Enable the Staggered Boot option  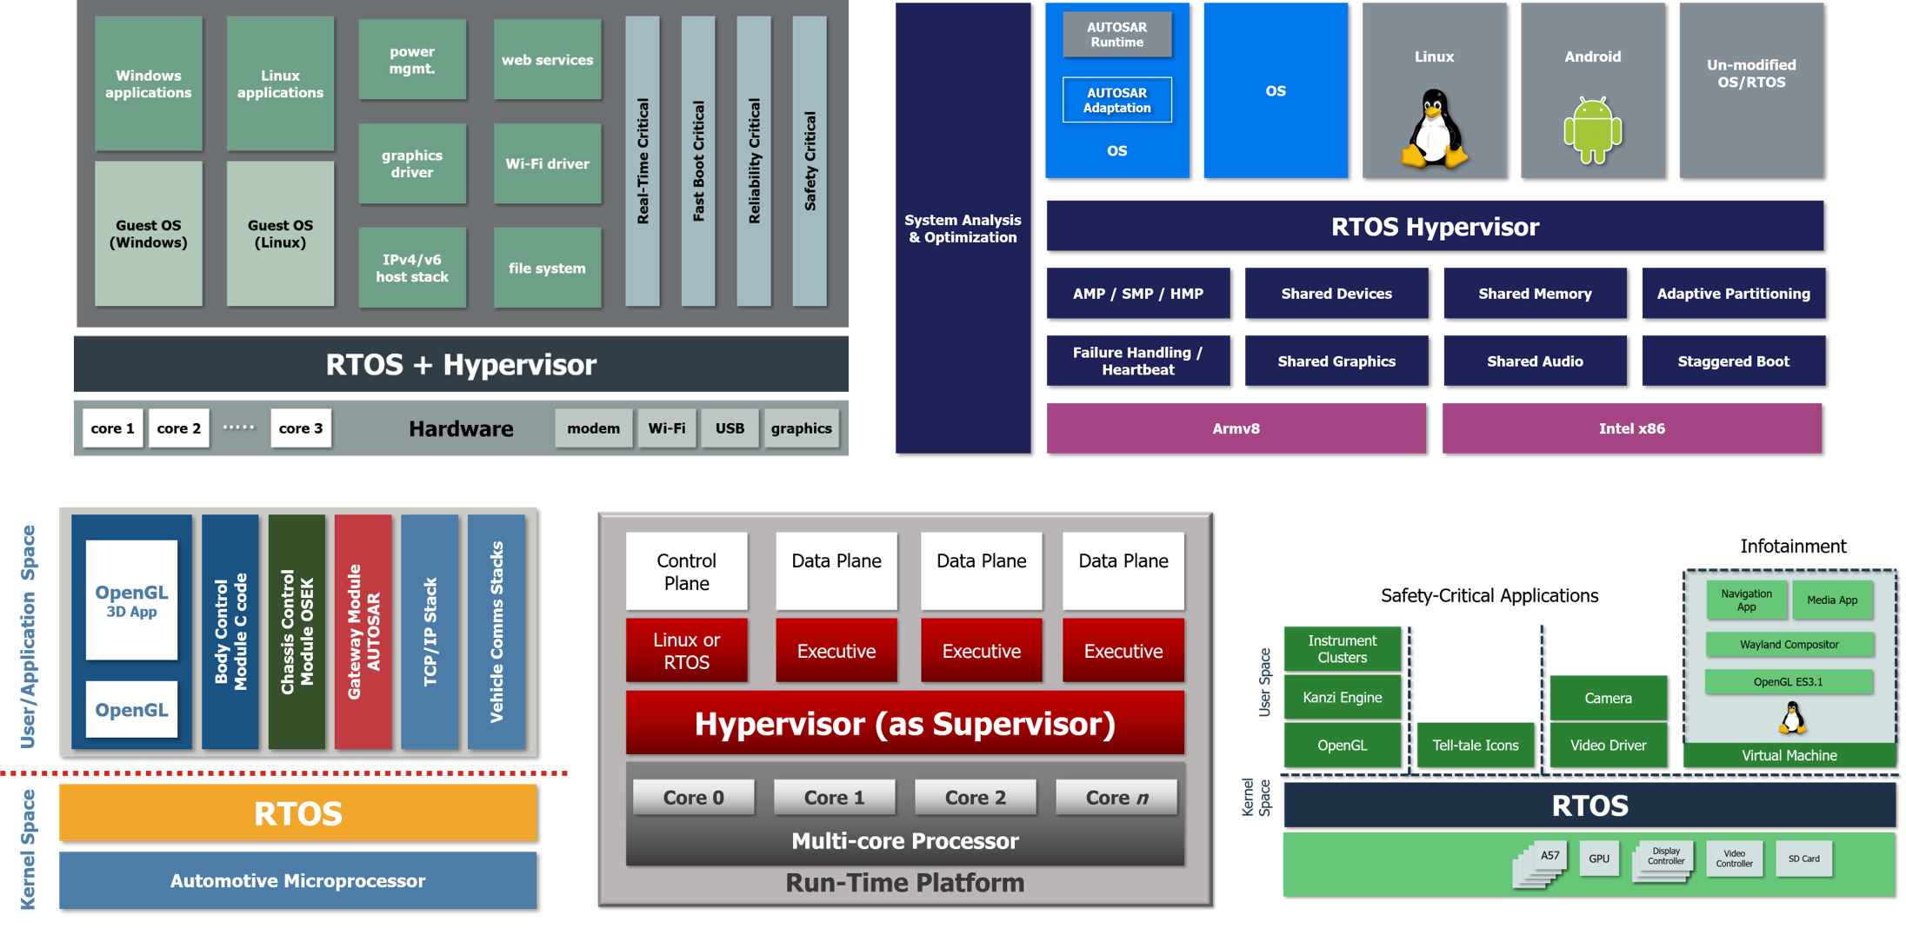pyautogui.click(x=1733, y=361)
